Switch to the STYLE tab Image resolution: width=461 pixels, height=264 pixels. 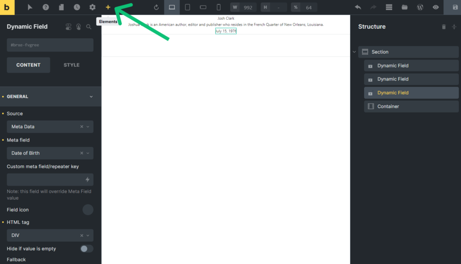click(72, 65)
